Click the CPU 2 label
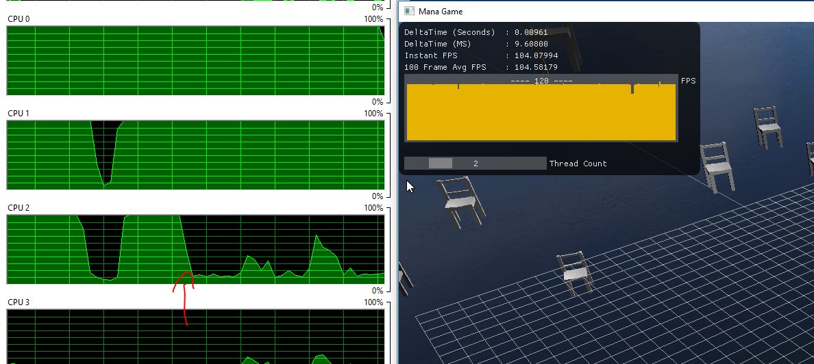The width and height of the screenshot is (814, 364). click(x=18, y=208)
